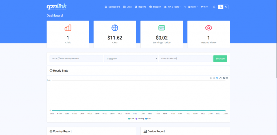
Task: Expand the API & Tools menu
Action: click(x=172, y=7)
